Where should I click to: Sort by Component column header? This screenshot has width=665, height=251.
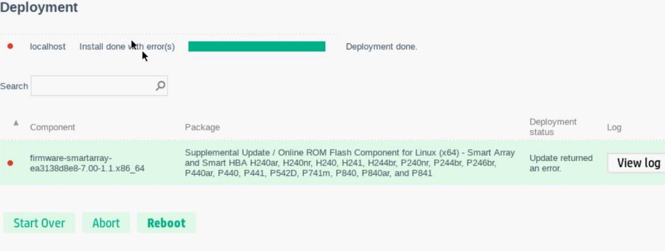[x=53, y=127]
